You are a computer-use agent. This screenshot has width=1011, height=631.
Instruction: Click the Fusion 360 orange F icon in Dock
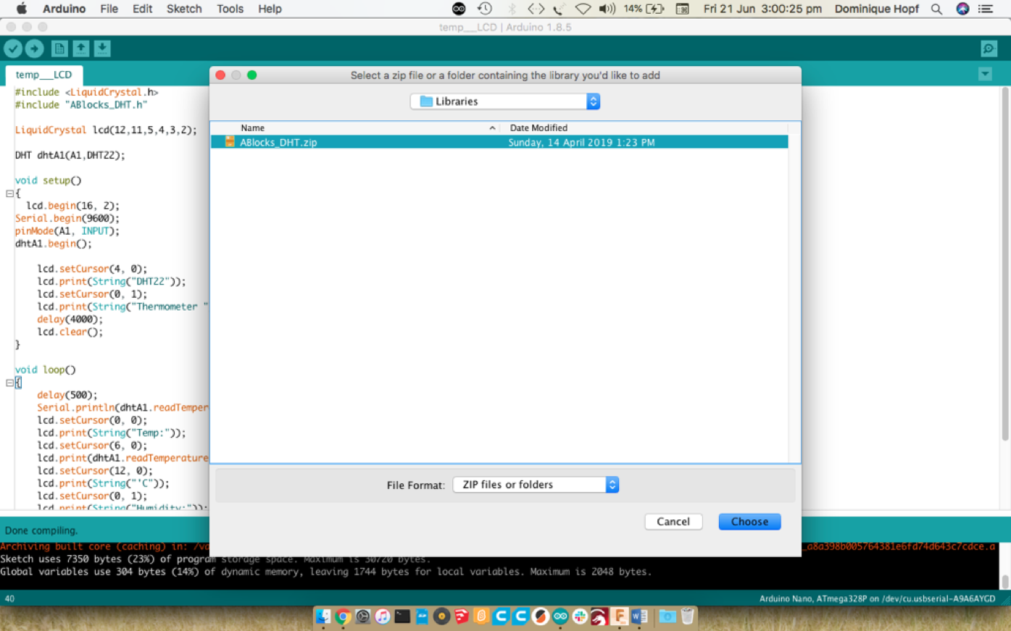[x=619, y=617]
